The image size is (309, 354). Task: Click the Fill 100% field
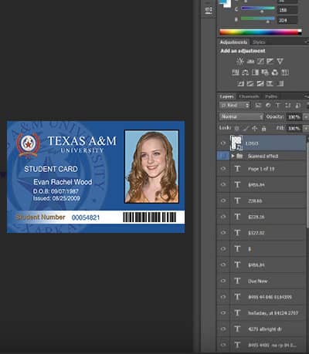pyautogui.click(x=294, y=128)
